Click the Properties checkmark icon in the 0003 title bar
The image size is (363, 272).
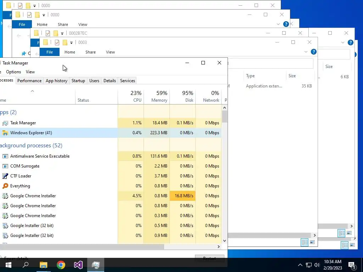tap(57, 42)
